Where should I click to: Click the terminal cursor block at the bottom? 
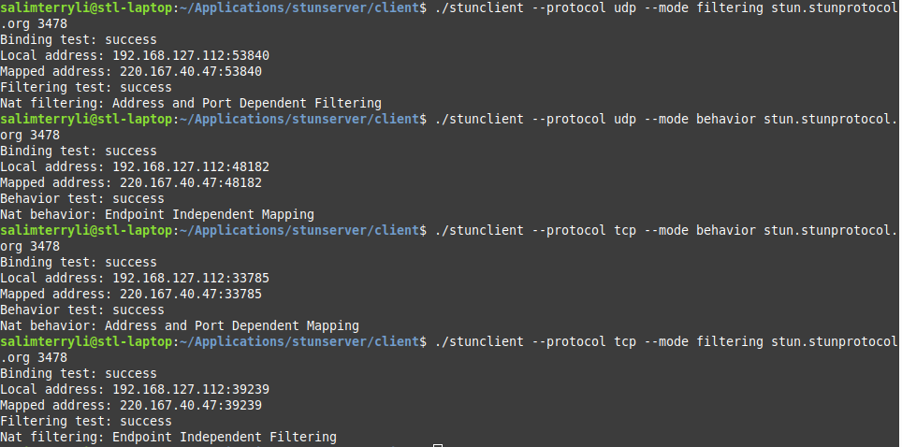point(438,445)
